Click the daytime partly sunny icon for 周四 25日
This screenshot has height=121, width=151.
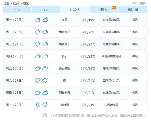[x=38, y=56]
